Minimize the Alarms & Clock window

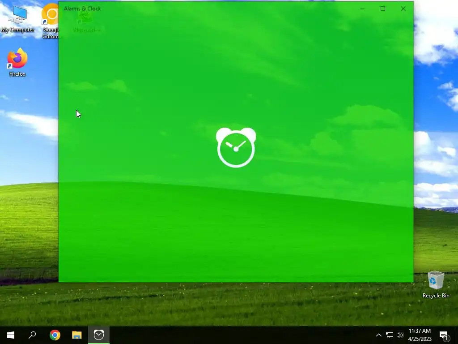[362, 9]
